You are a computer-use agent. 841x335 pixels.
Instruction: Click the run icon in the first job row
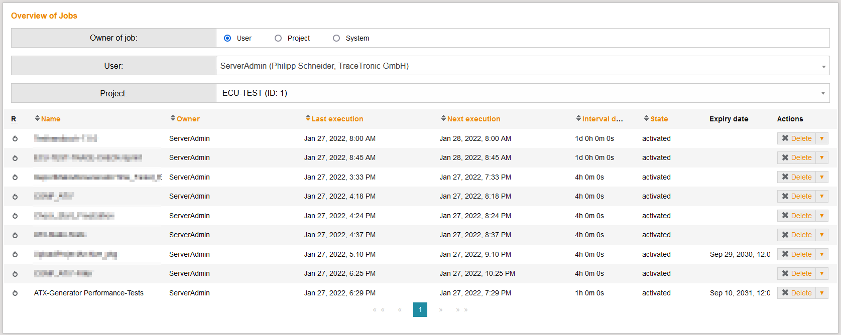(15, 139)
